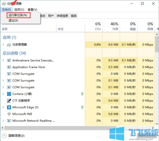Sort processes by 内存 column header
Viewport: 159px width, 141px height.
111,27
